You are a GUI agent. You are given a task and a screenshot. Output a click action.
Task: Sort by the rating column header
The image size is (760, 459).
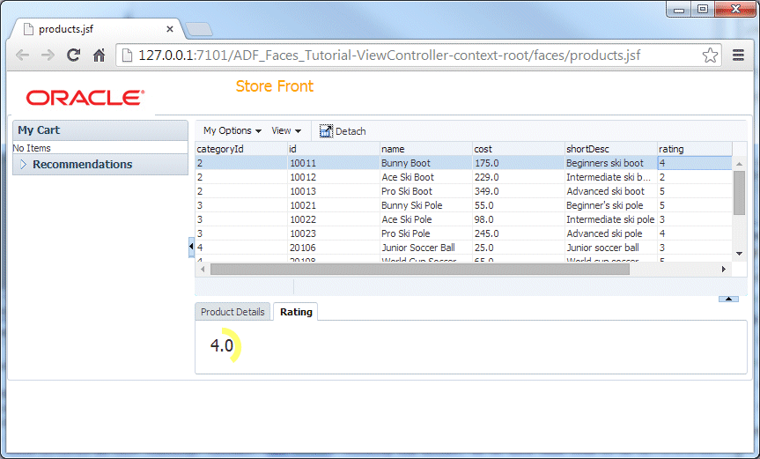694,149
